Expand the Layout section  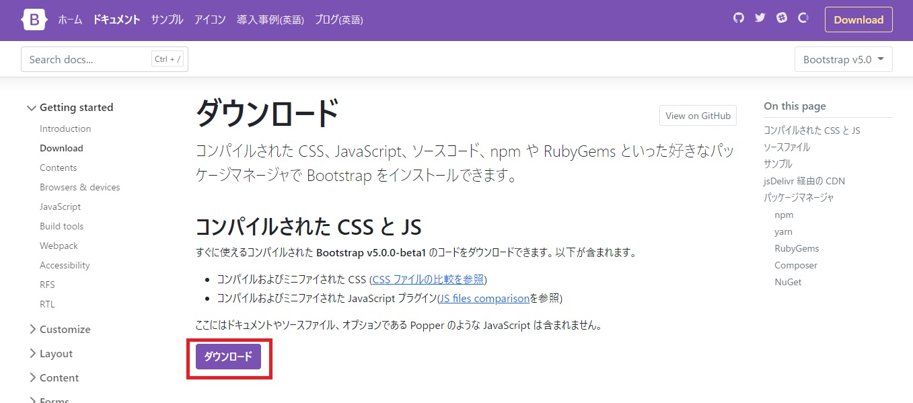(x=56, y=353)
